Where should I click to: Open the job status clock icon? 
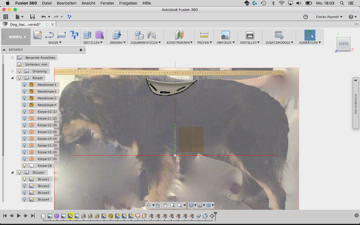click(306, 17)
